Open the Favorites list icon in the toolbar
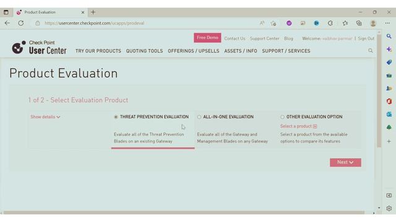396x222 pixels. click(x=345, y=23)
